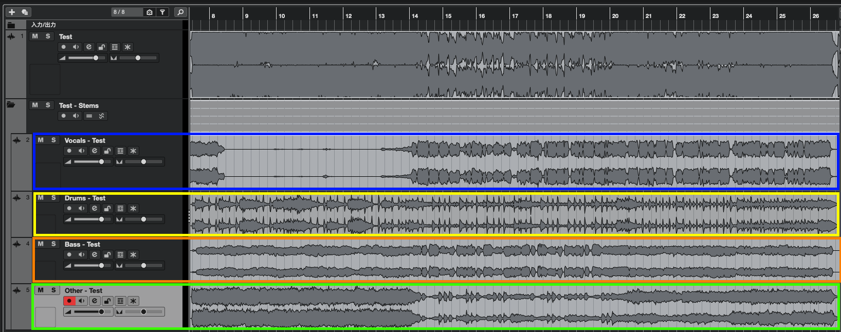Show lanes for Bass - Test track

coord(120,255)
